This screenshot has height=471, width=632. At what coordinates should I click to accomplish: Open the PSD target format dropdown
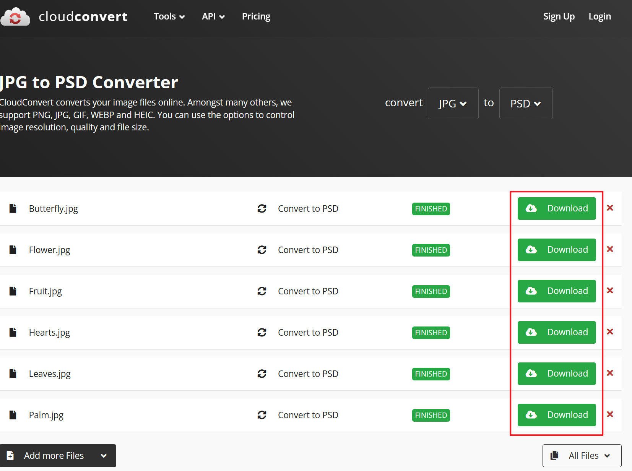pos(525,104)
